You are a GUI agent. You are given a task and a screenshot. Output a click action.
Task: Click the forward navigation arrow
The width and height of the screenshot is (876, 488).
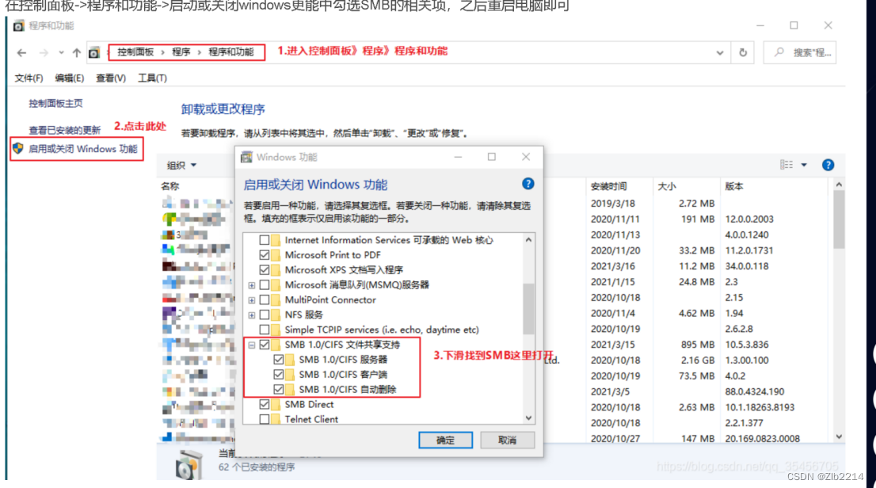pos(43,52)
